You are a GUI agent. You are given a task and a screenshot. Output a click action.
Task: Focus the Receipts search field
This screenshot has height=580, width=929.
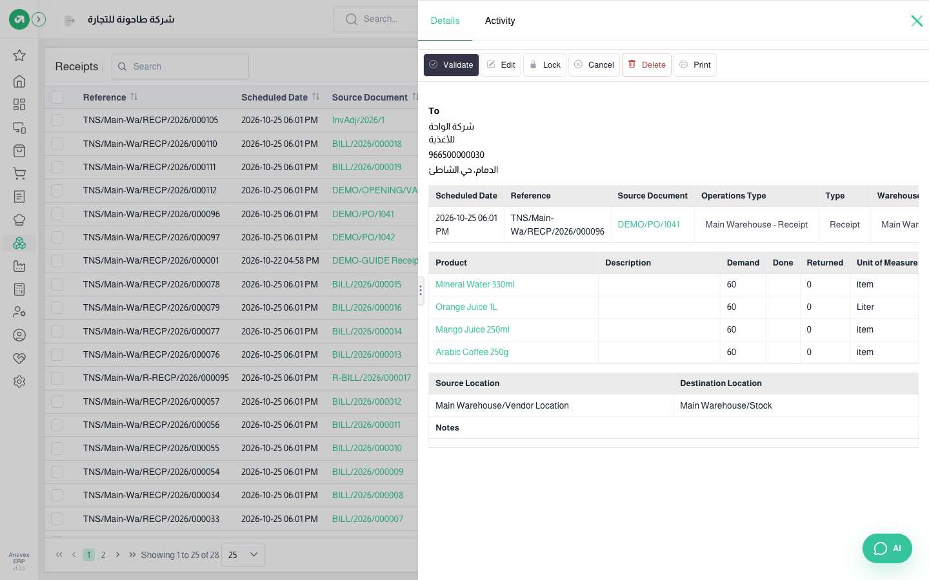click(x=180, y=66)
